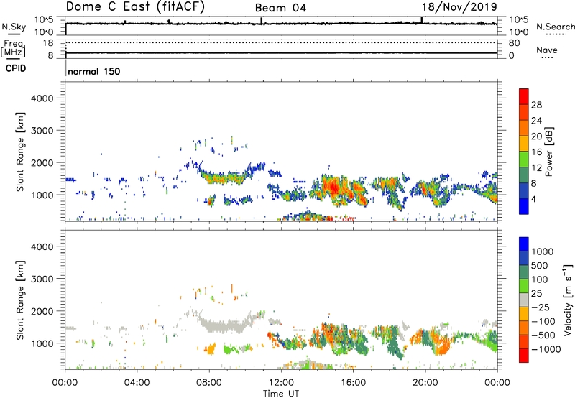Viewport: 575px width, 398px height.
Task: Click the 'Time UT' axis title
Action: pyautogui.click(x=281, y=393)
